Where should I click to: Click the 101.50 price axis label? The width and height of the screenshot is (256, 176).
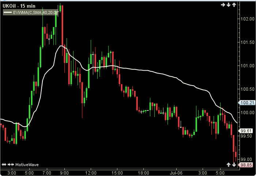point(248,42)
